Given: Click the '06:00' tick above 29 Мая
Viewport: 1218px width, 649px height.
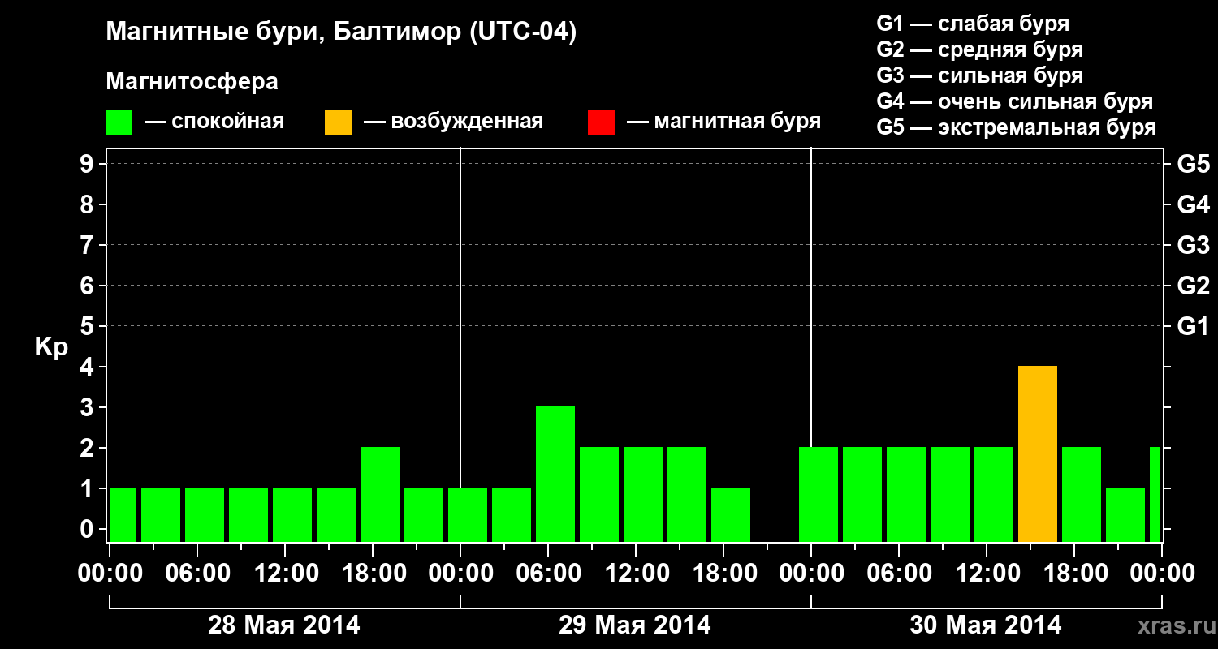Looking at the screenshot, I should coord(548,574).
